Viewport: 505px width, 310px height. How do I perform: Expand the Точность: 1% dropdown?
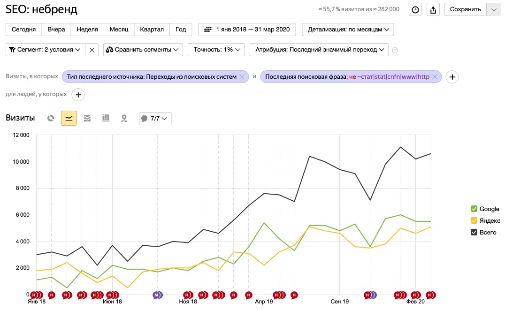[216, 50]
